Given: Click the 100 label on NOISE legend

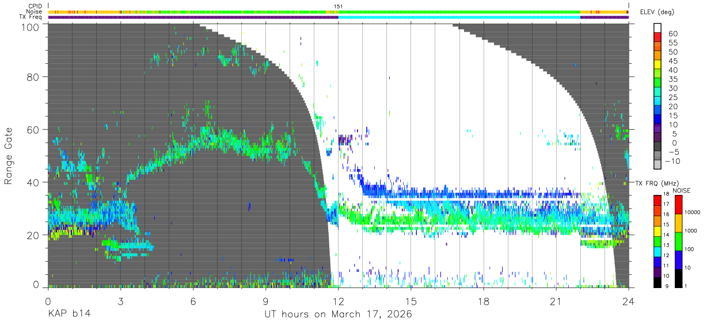Looking at the screenshot, I should 689,250.
